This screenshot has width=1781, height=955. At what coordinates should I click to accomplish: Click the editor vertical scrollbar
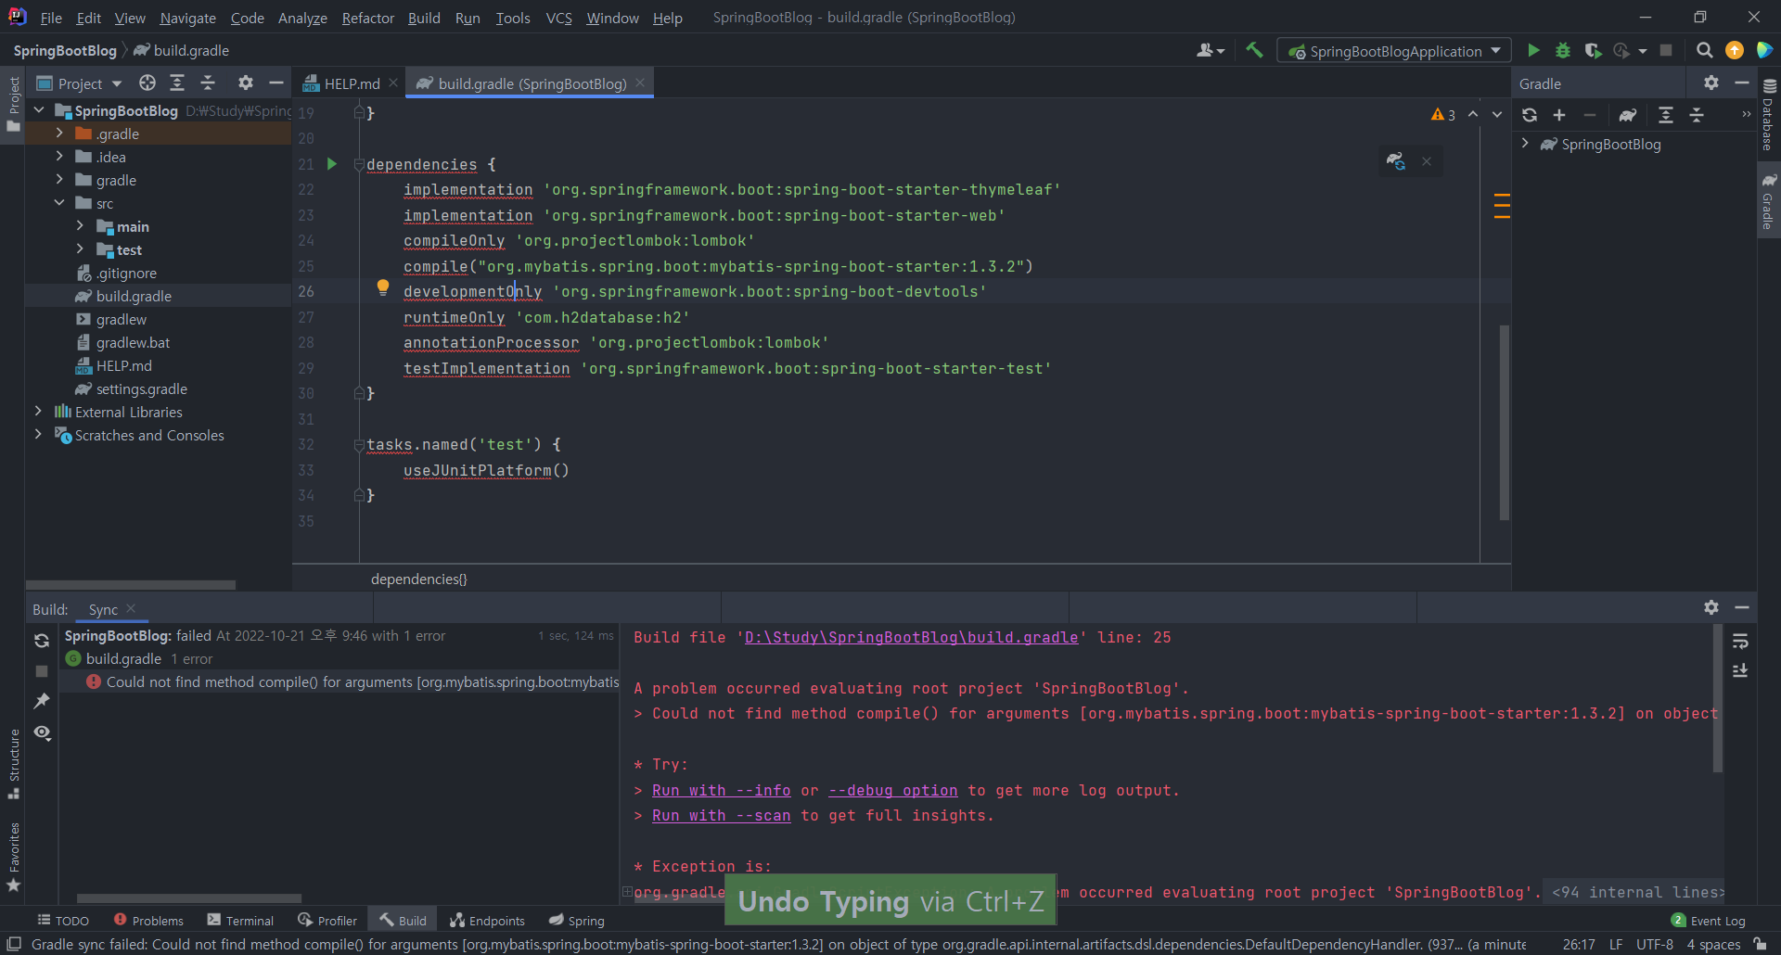1504,422
